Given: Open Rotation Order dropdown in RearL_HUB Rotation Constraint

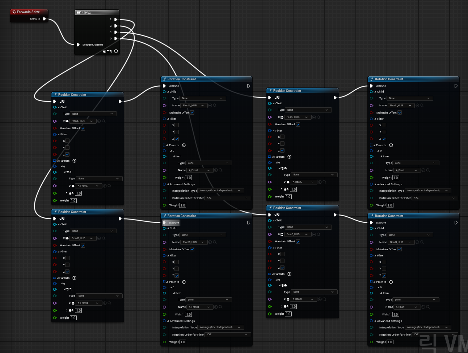Looking at the screenshot, I should (435, 198).
